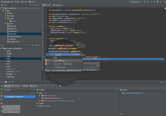Select the serve:dist Gulp task
Screen dimensions: 166x116
[10, 71]
